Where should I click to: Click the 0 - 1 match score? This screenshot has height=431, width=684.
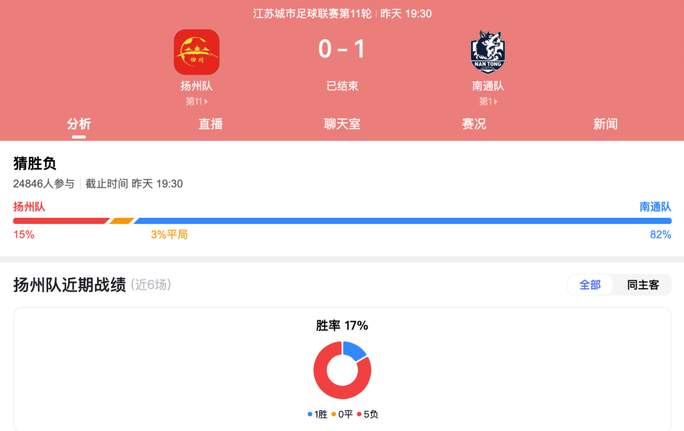click(x=342, y=49)
